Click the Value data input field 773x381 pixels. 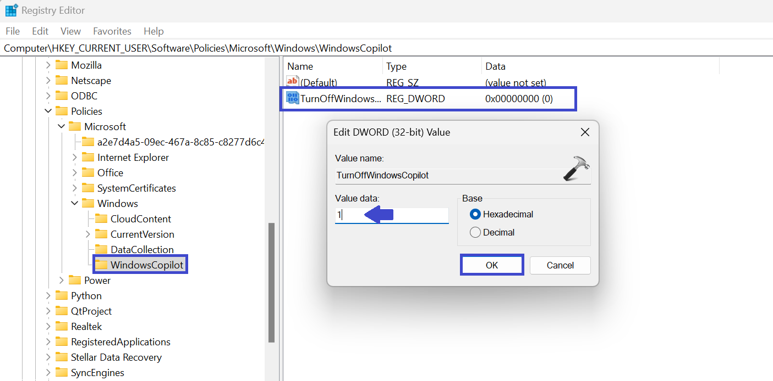pos(392,215)
